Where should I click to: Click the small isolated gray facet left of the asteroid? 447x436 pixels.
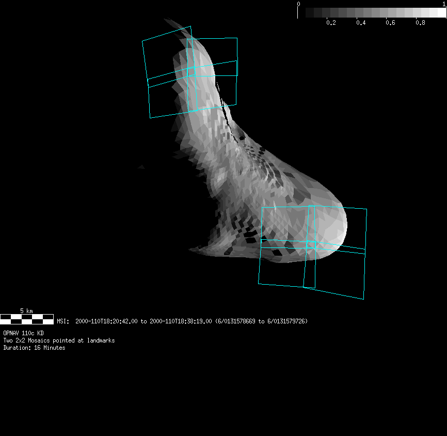click(140, 166)
